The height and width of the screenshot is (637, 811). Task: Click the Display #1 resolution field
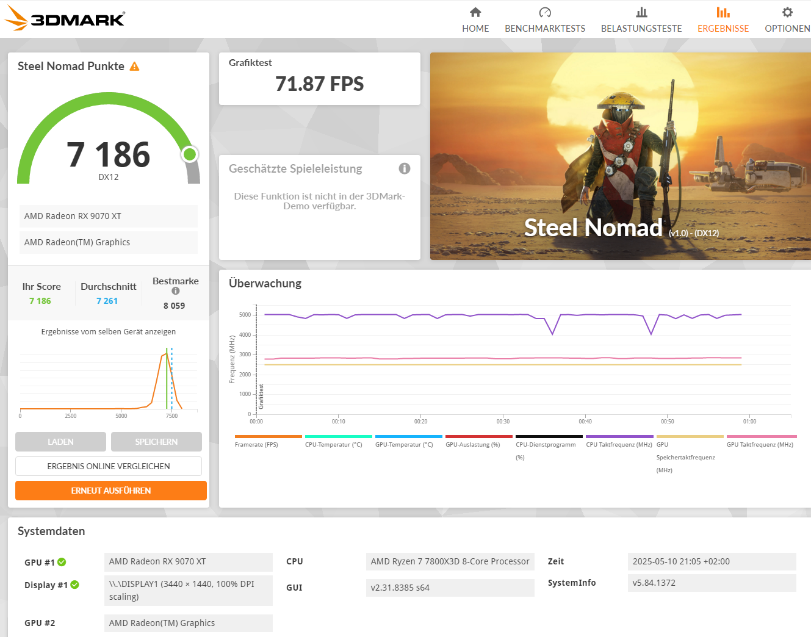[x=189, y=590]
